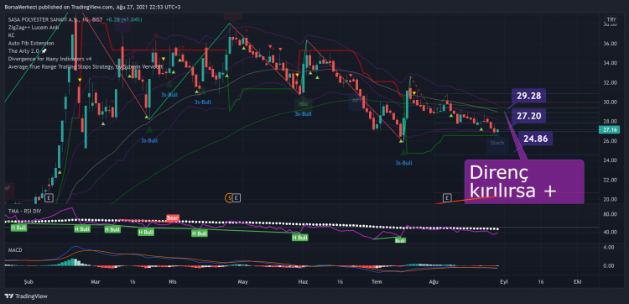Click the 29.28 price label

click(x=529, y=97)
